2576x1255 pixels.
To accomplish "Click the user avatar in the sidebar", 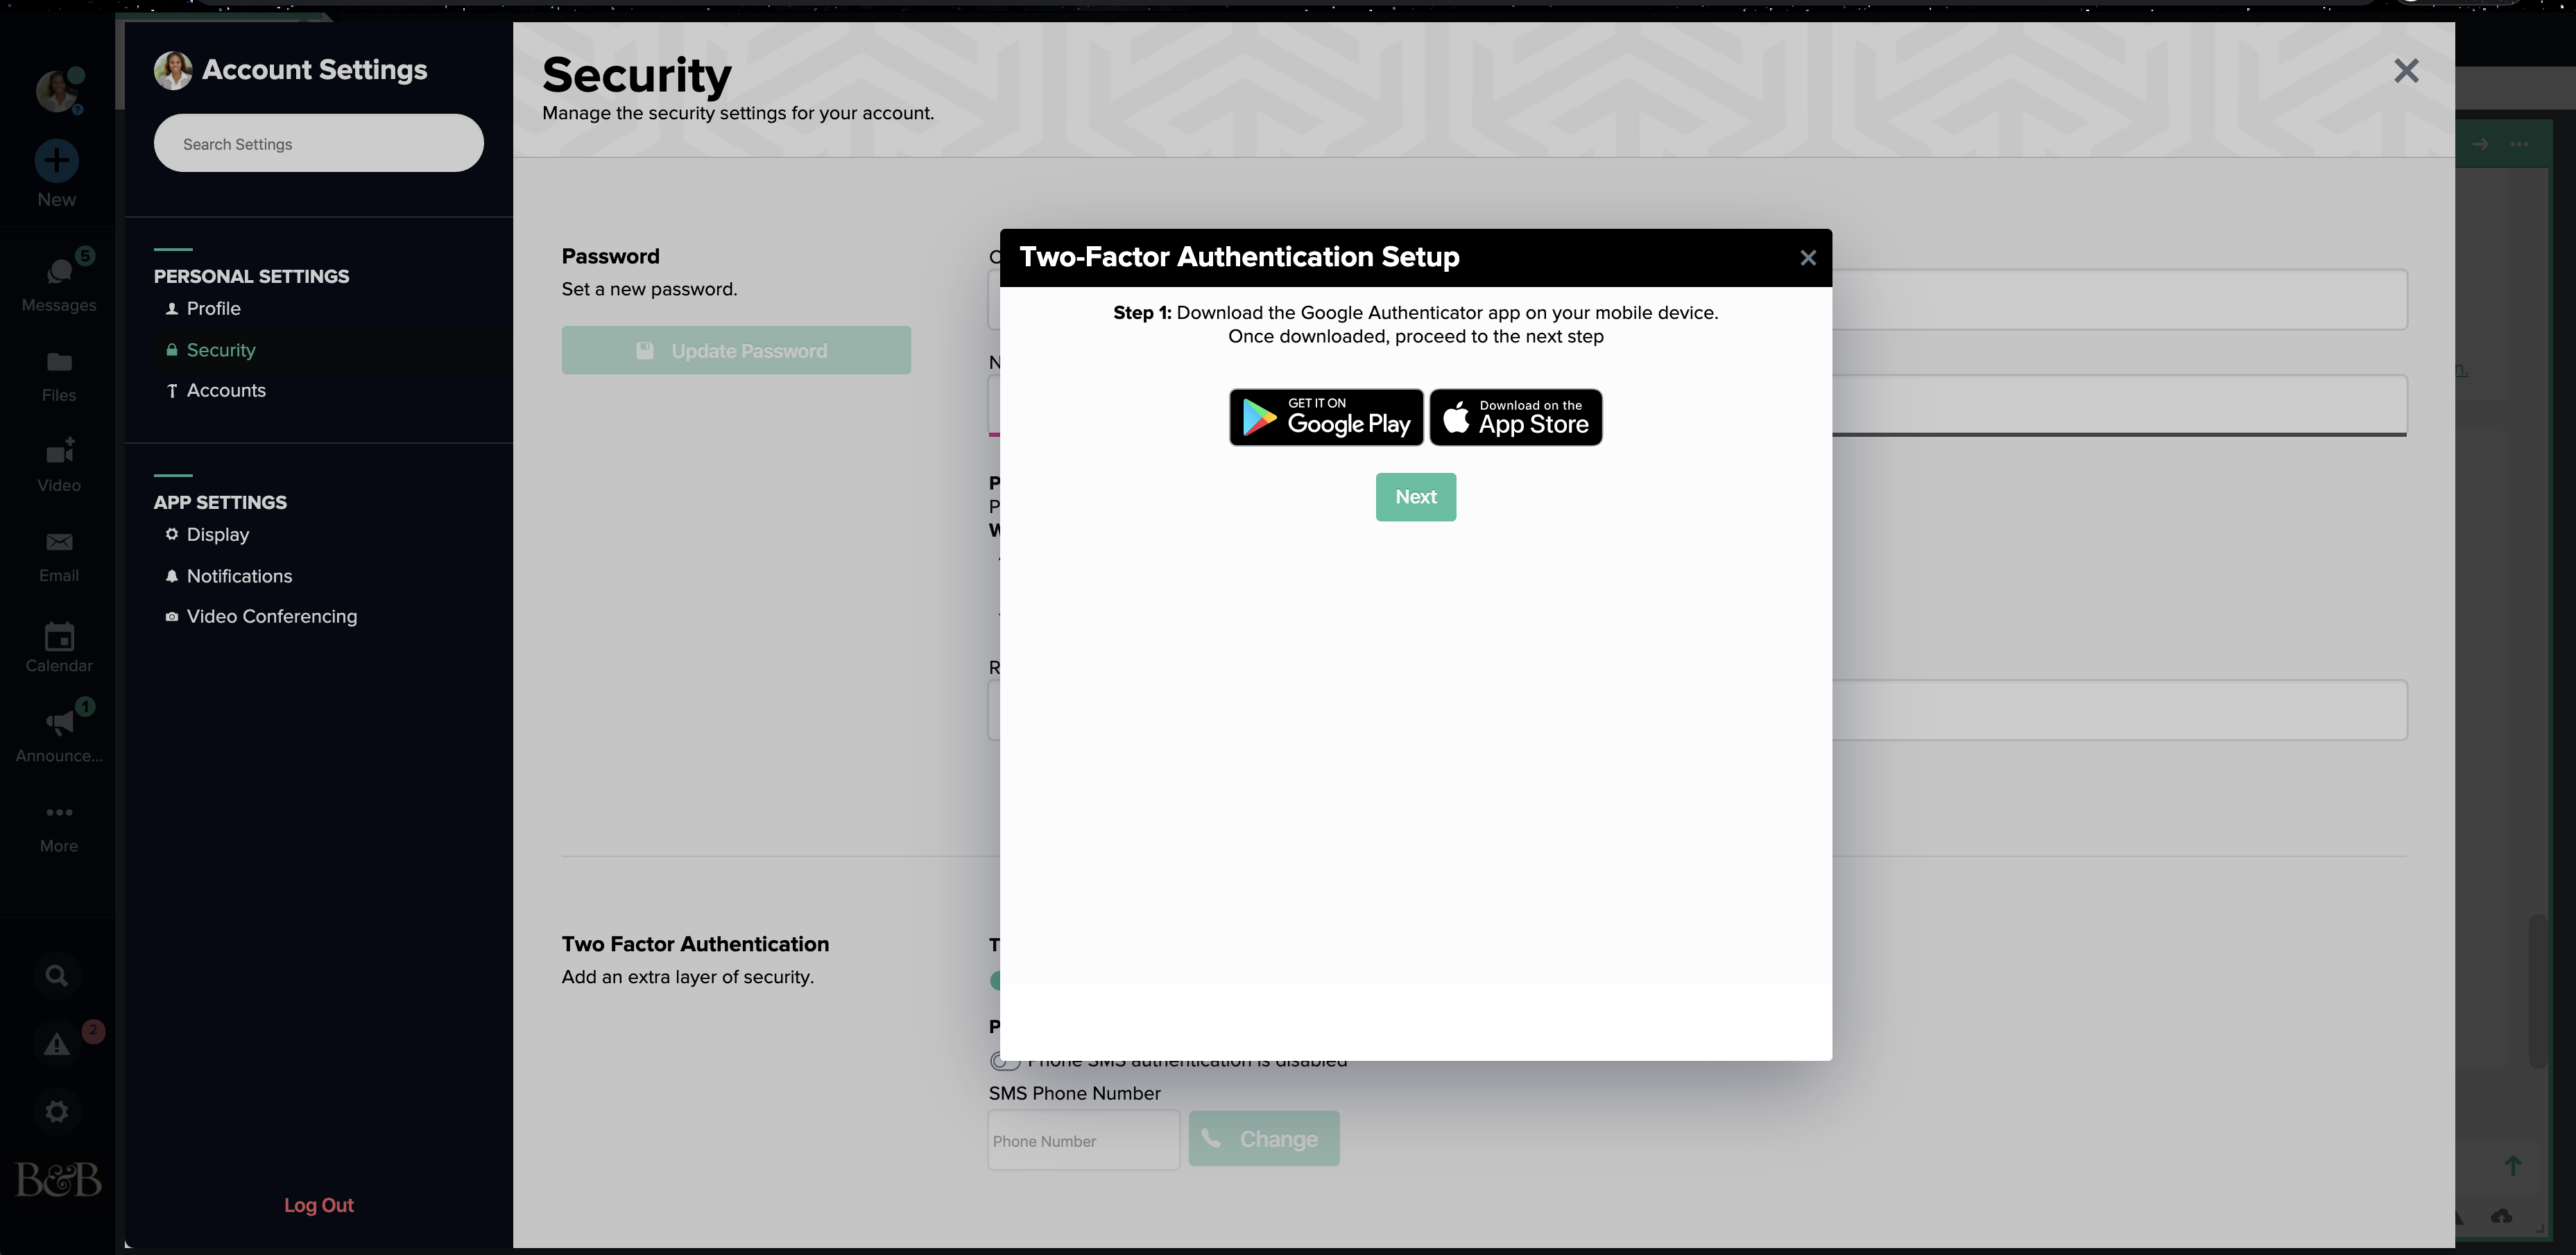I will (x=57, y=91).
